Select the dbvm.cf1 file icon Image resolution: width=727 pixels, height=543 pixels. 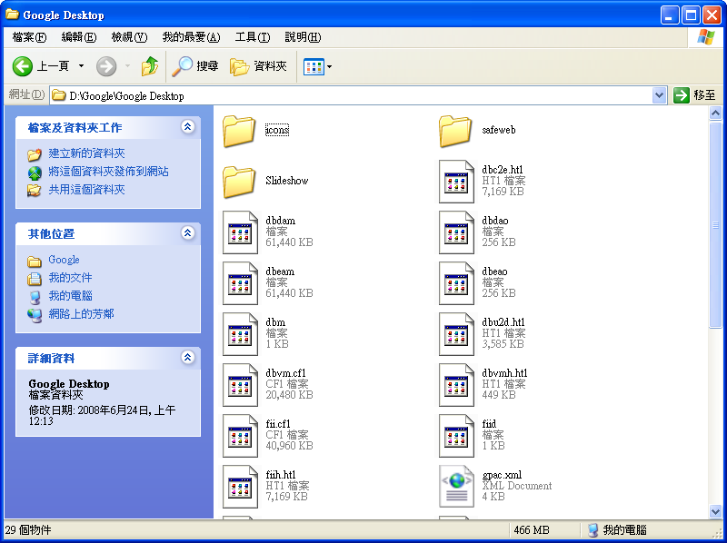pyautogui.click(x=240, y=386)
